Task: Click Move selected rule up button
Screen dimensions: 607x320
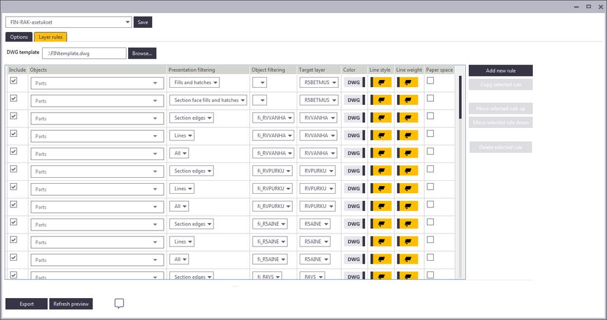Action: pyautogui.click(x=501, y=108)
